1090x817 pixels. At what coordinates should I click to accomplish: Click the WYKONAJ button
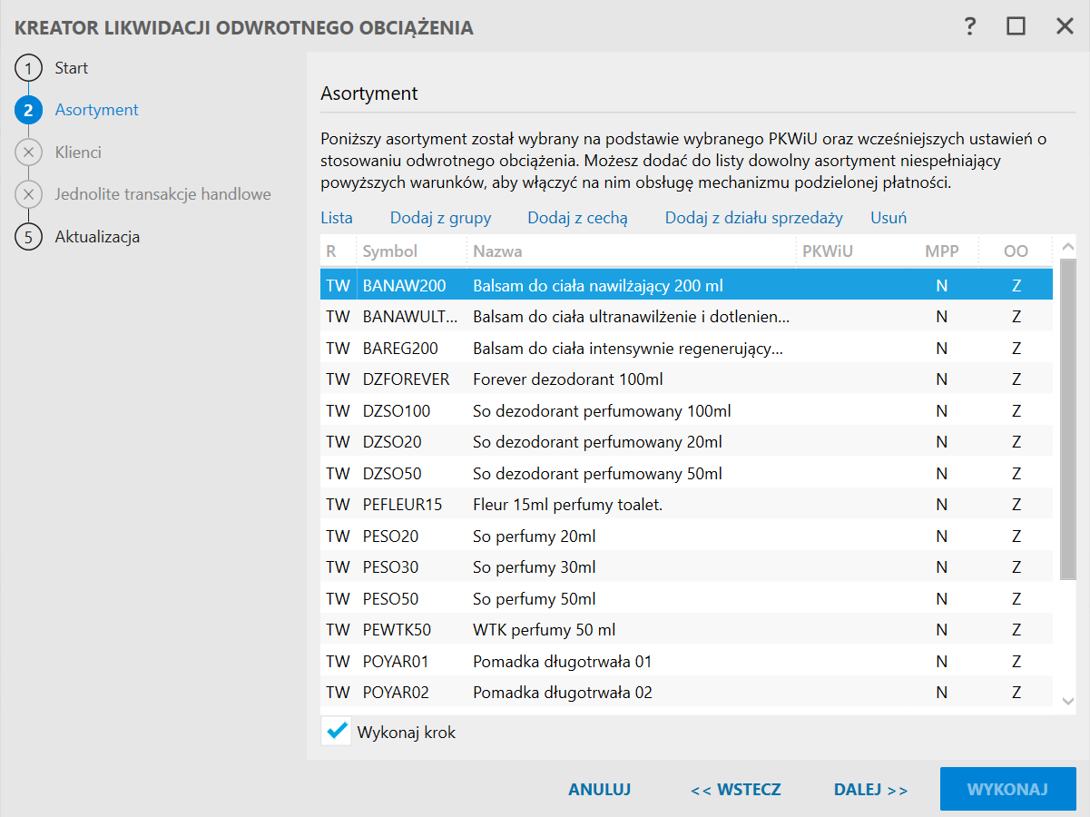[1008, 789]
